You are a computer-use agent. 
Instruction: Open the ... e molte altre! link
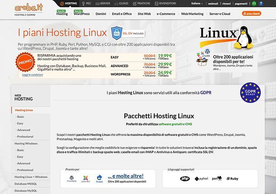point(126,176)
